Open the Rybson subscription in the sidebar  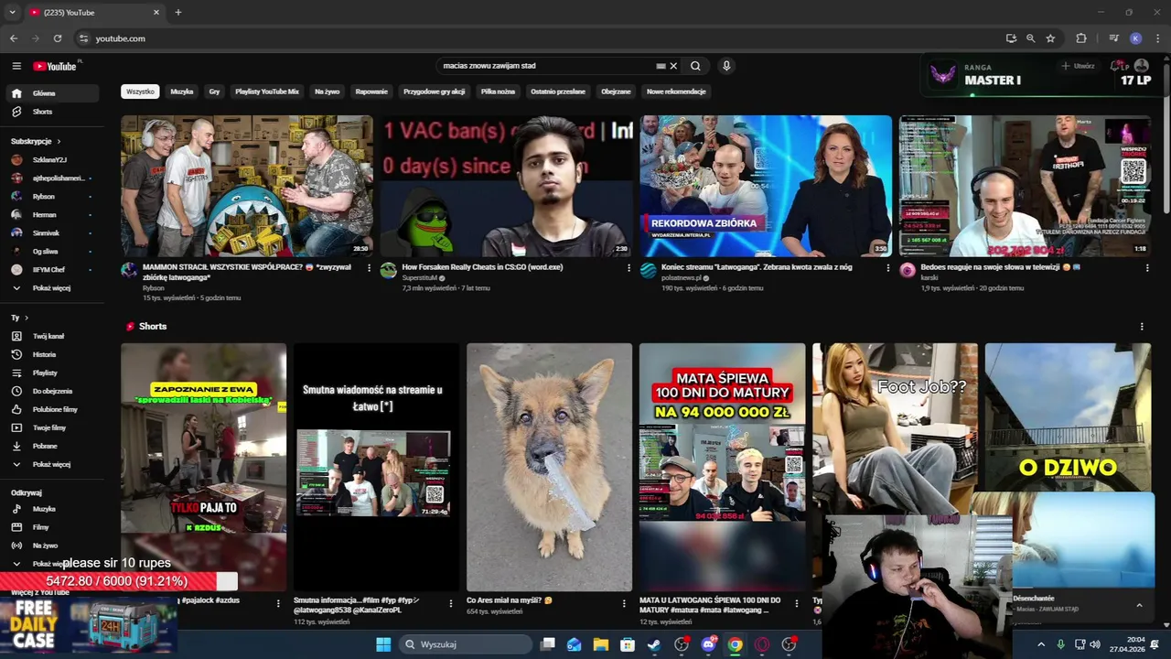[x=53, y=196]
